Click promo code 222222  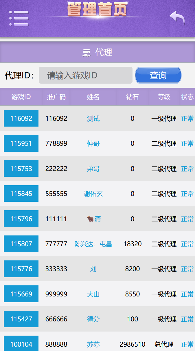click(x=56, y=169)
